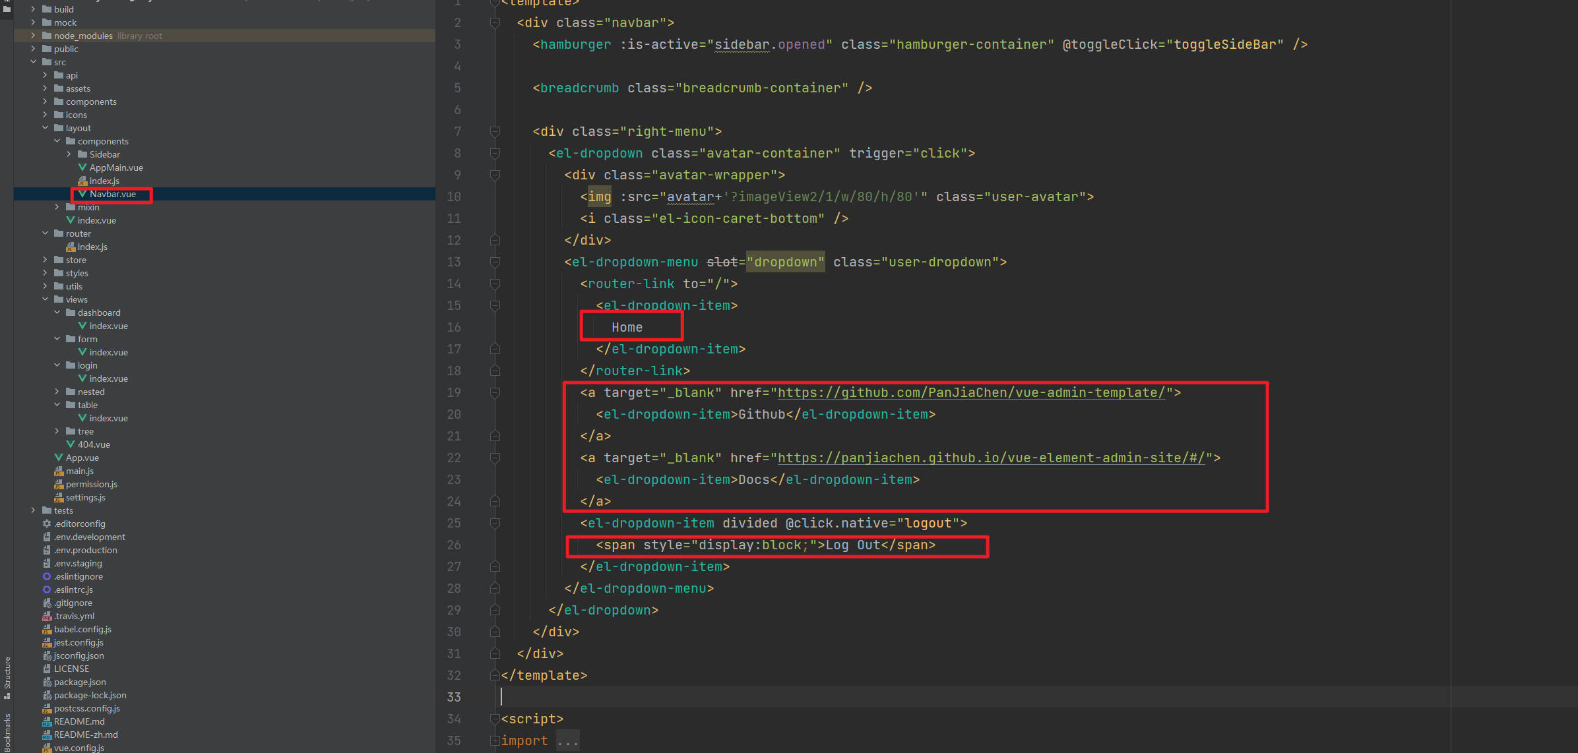Click the vue-admin-template GitHub URL

[x=971, y=392]
